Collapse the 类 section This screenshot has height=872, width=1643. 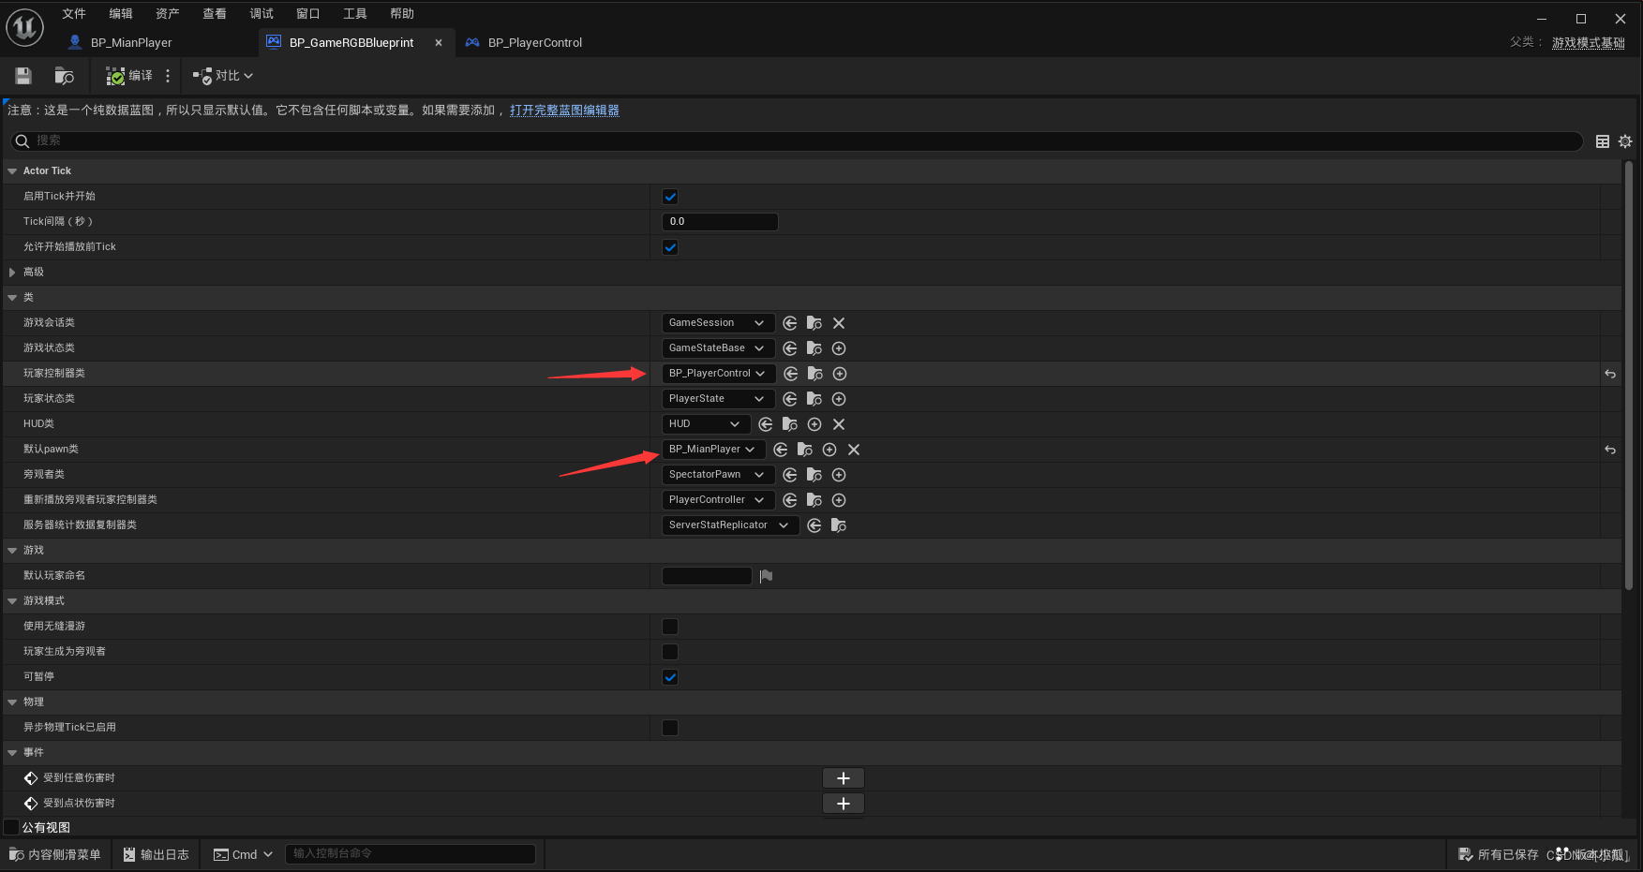(12, 298)
